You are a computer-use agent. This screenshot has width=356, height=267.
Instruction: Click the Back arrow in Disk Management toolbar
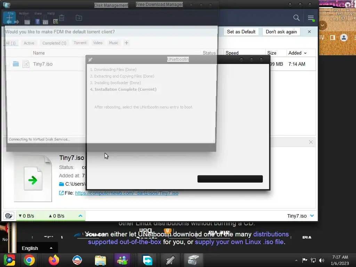click(x=9, y=22)
